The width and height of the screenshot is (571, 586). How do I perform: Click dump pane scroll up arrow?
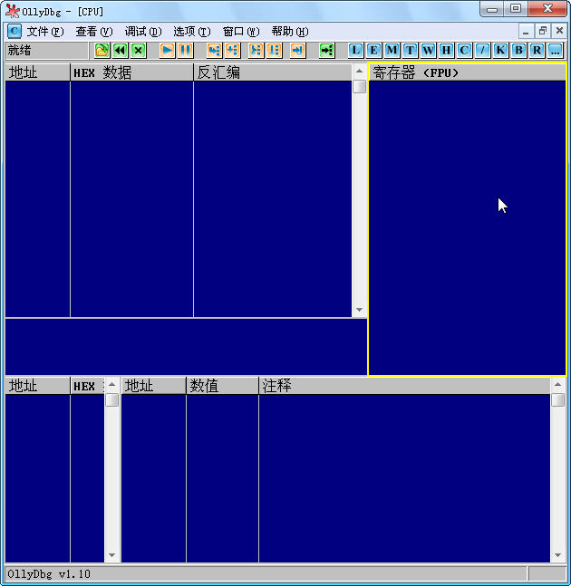[x=111, y=384]
